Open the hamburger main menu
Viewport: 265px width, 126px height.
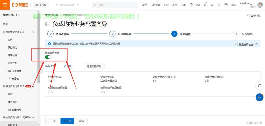click(5, 5)
